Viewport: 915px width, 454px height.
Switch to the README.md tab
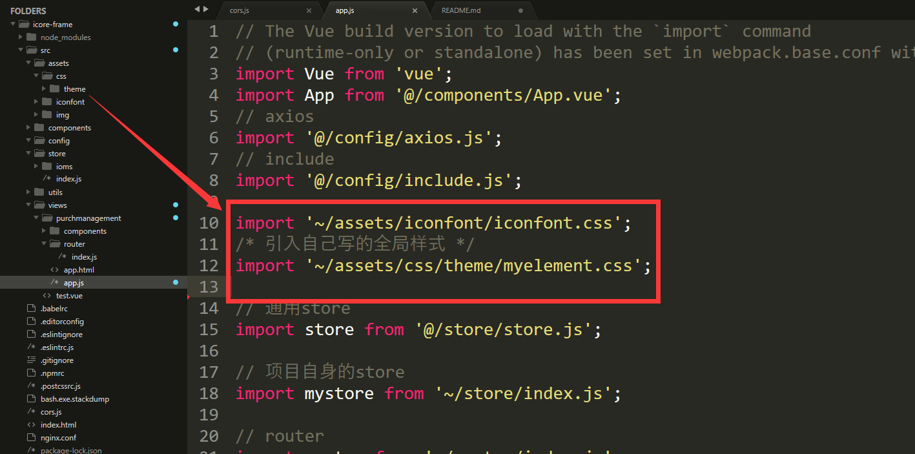point(461,10)
